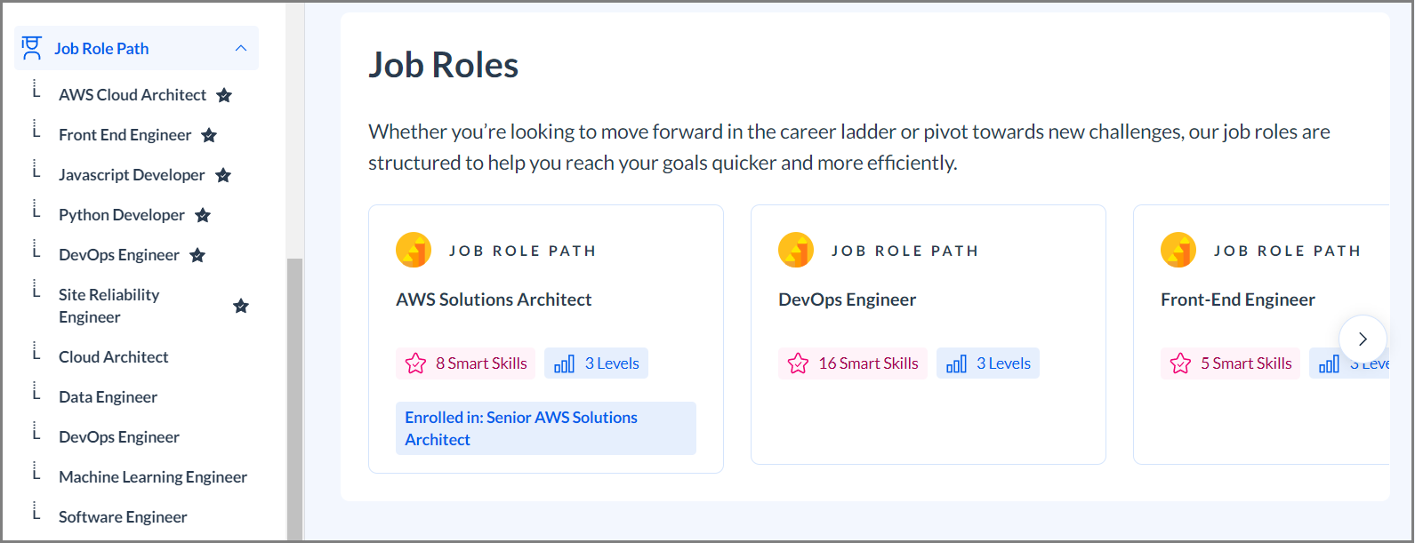The image size is (1415, 543).
Task: Expand the Machine Learning Engineer tree item
Action: coord(37,476)
